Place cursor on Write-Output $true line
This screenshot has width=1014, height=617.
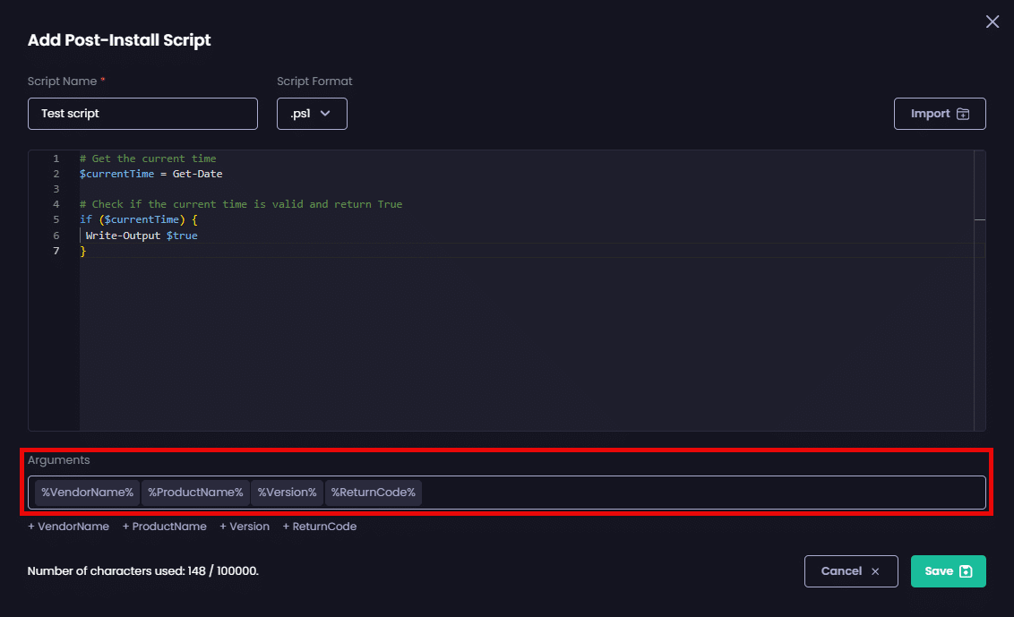142,236
